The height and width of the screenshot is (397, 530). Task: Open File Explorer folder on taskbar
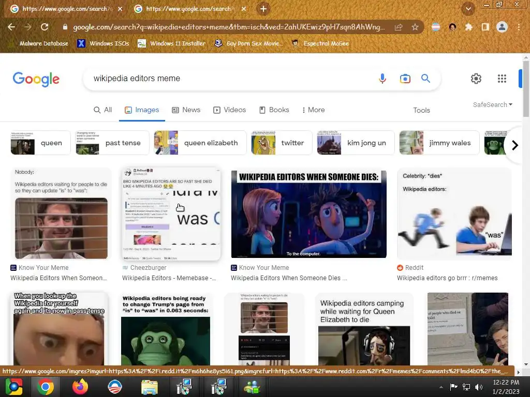point(150,387)
